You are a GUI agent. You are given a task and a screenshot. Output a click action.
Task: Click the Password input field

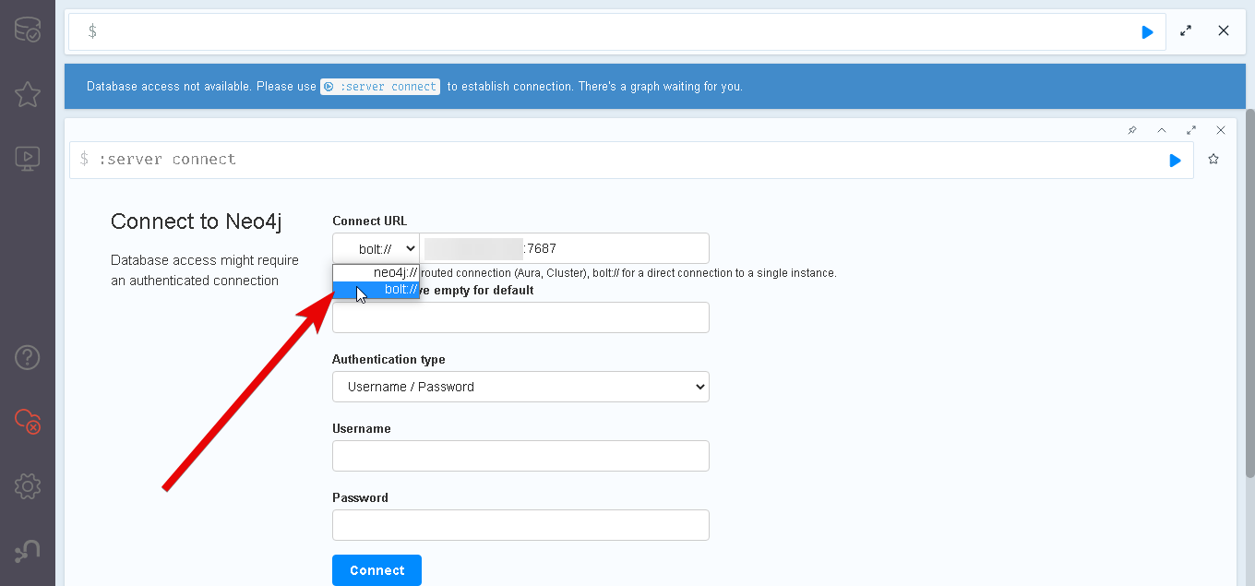click(520, 525)
